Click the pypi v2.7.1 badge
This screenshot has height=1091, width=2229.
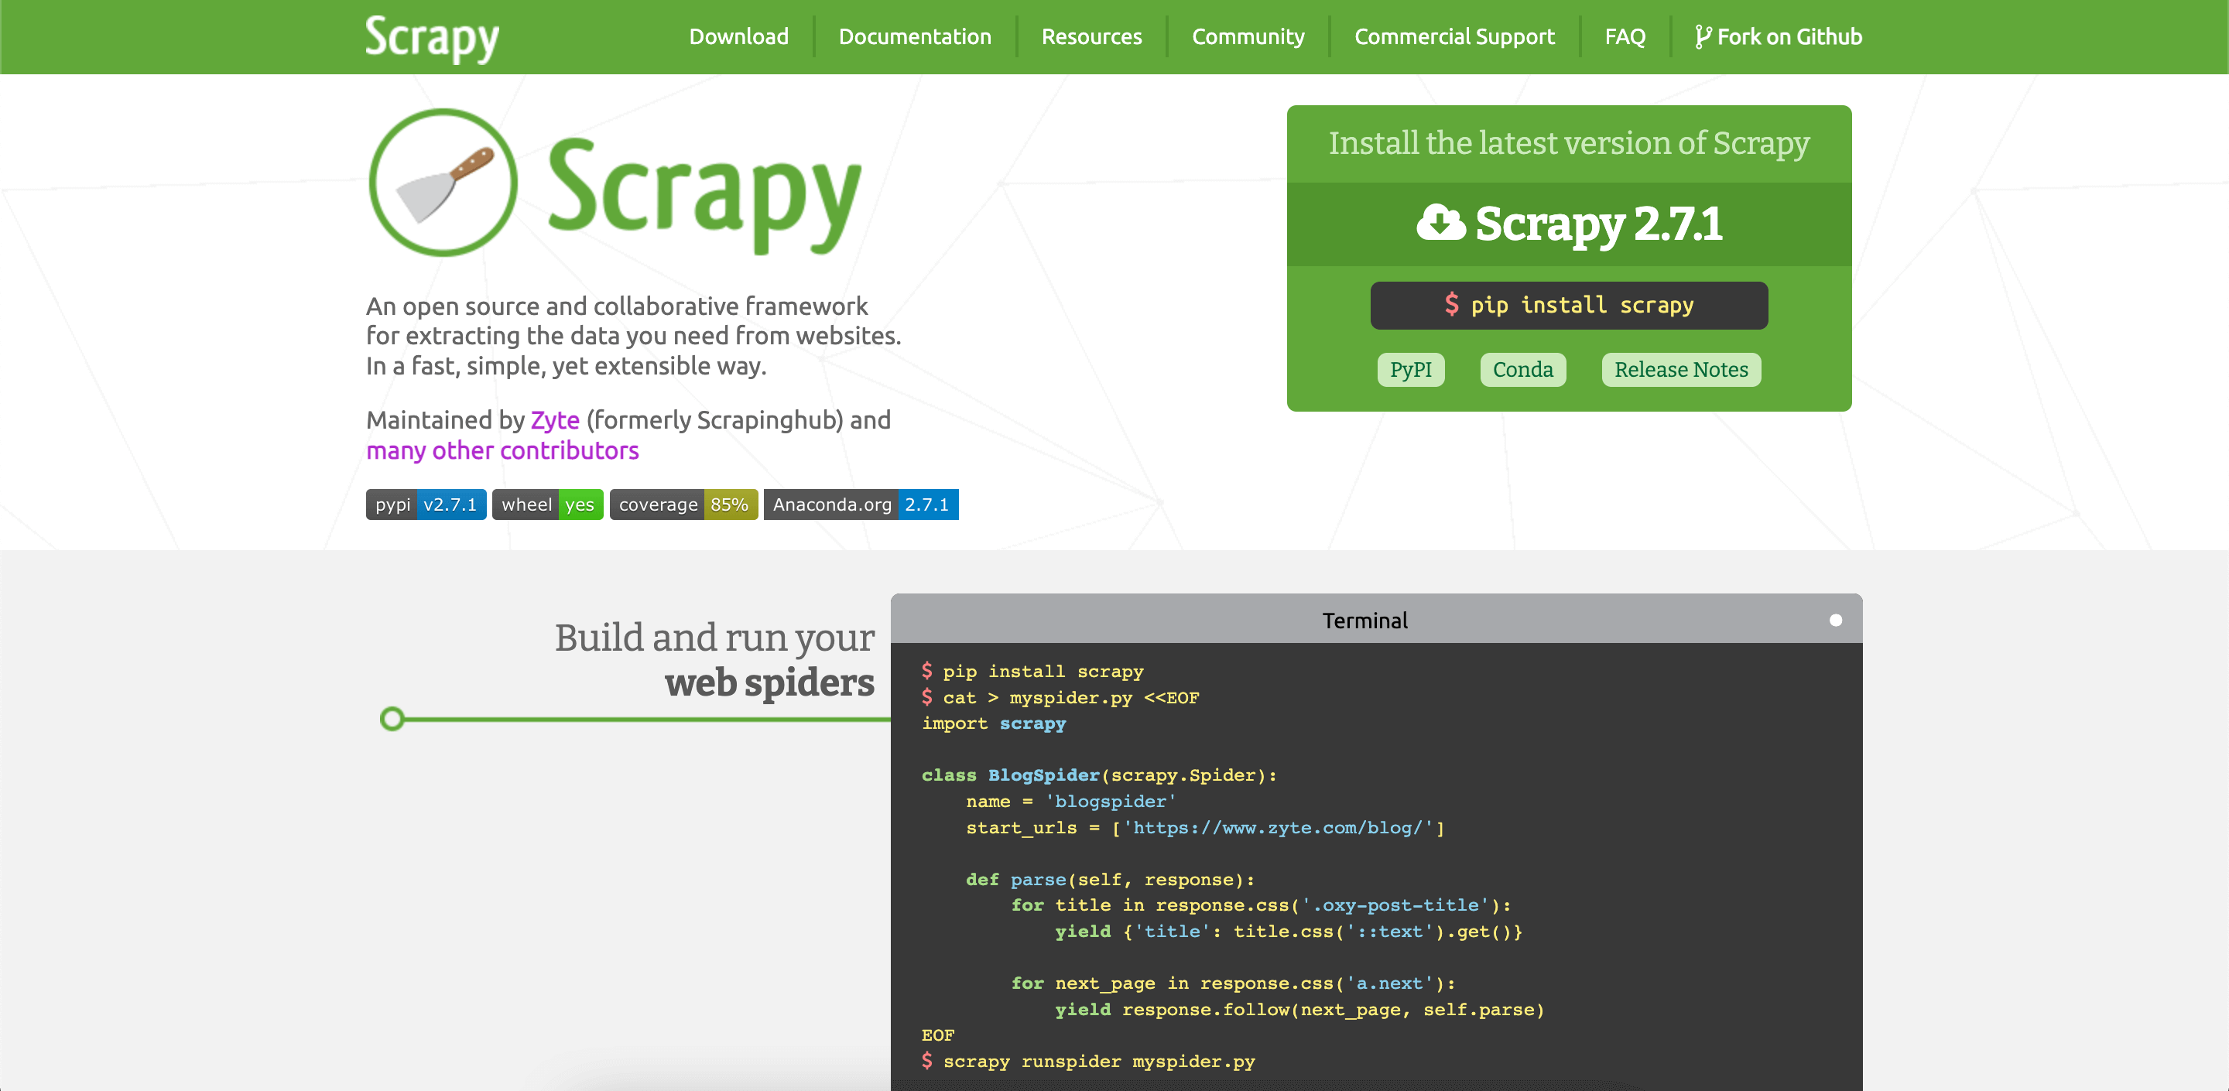coord(426,504)
